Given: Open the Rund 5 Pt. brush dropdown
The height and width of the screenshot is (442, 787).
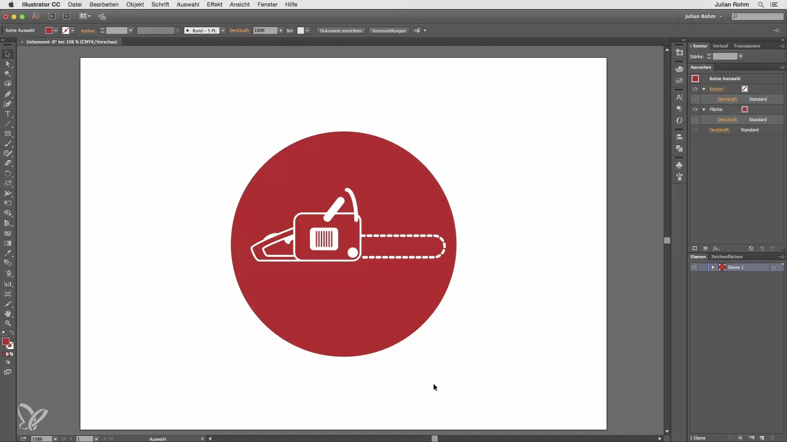Looking at the screenshot, I should (223, 31).
